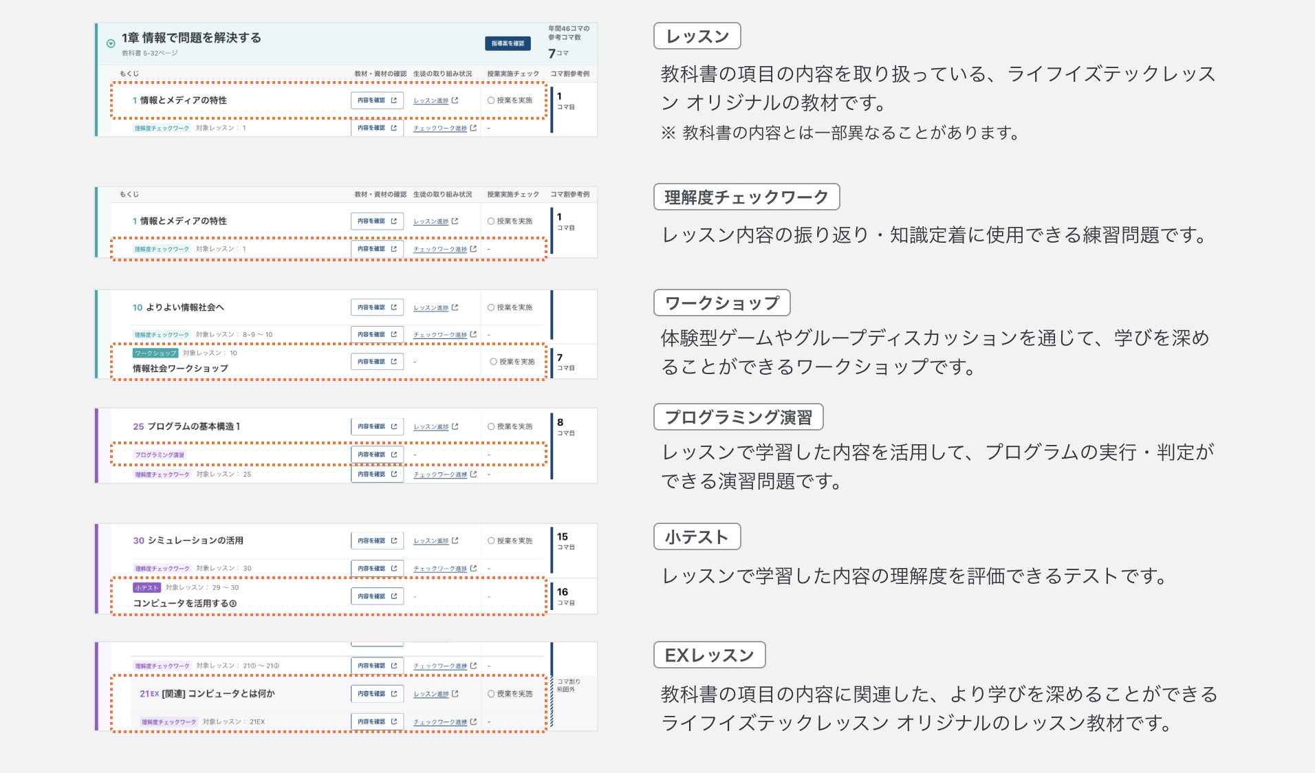1315x773 pixels.
Task: Click the EXレッスン heading label
Action: pyautogui.click(x=709, y=655)
